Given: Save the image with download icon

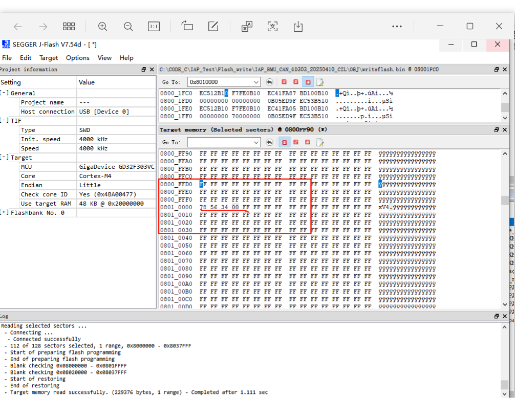Looking at the screenshot, I should click(298, 26).
